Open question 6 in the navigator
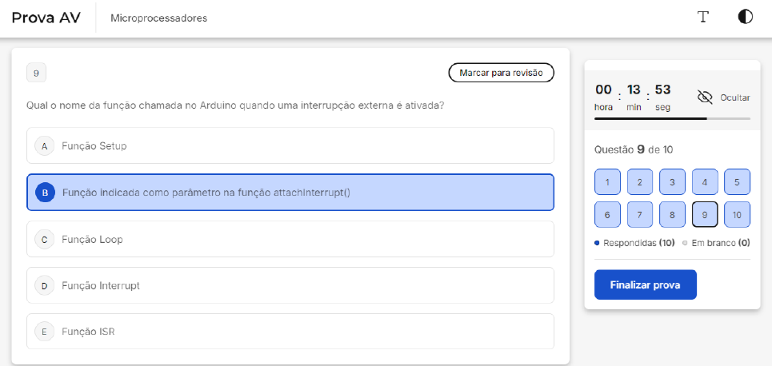The width and height of the screenshot is (772, 366). pyautogui.click(x=607, y=215)
